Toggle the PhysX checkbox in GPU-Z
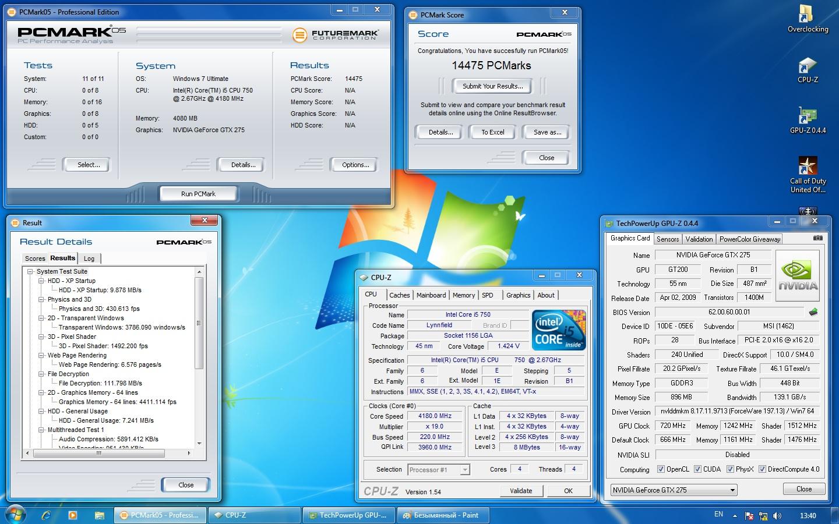This screenshot has height=524, width=839. click(x=730, y=469)
